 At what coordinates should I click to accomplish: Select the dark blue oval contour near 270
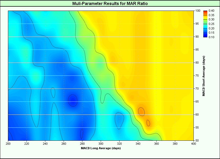tap(73, 100)
